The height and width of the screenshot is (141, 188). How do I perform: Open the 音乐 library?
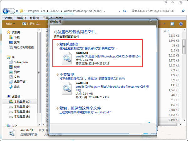coord(17,87)
